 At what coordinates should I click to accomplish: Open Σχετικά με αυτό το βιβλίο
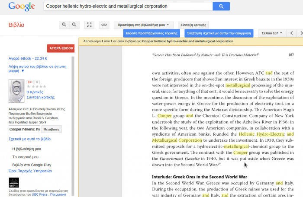[x=29, y=139]
